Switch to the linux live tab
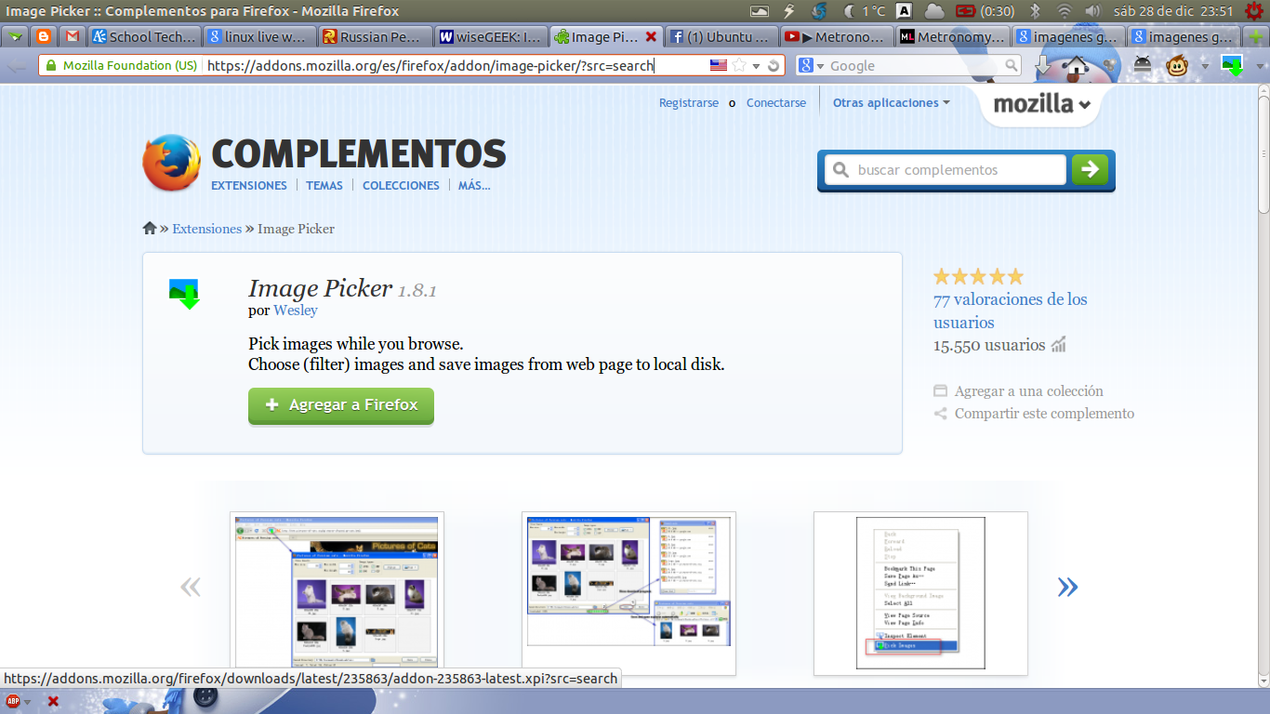 click(x=259, y=37)
